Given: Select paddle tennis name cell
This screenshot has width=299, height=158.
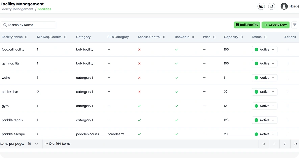Looking at the screenshot, I should pos(12,120).
